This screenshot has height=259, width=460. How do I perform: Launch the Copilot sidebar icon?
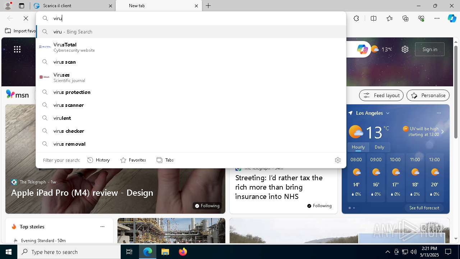pyautogui.click(x=452, y=18)
